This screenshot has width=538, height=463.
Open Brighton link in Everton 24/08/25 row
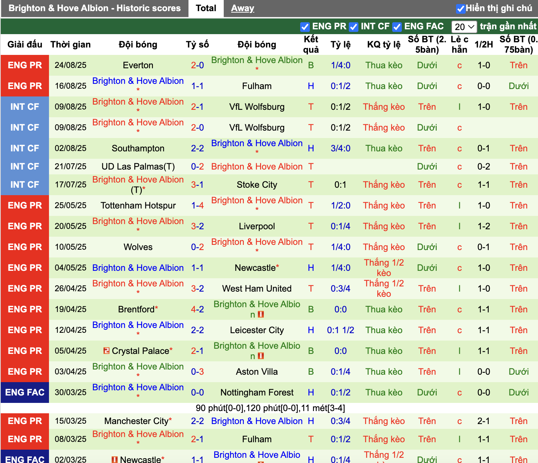click(x=257, y=60)
